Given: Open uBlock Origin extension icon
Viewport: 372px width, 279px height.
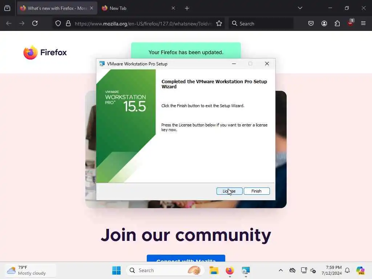Looking at the screenshot, I should [x=351, y=23].
